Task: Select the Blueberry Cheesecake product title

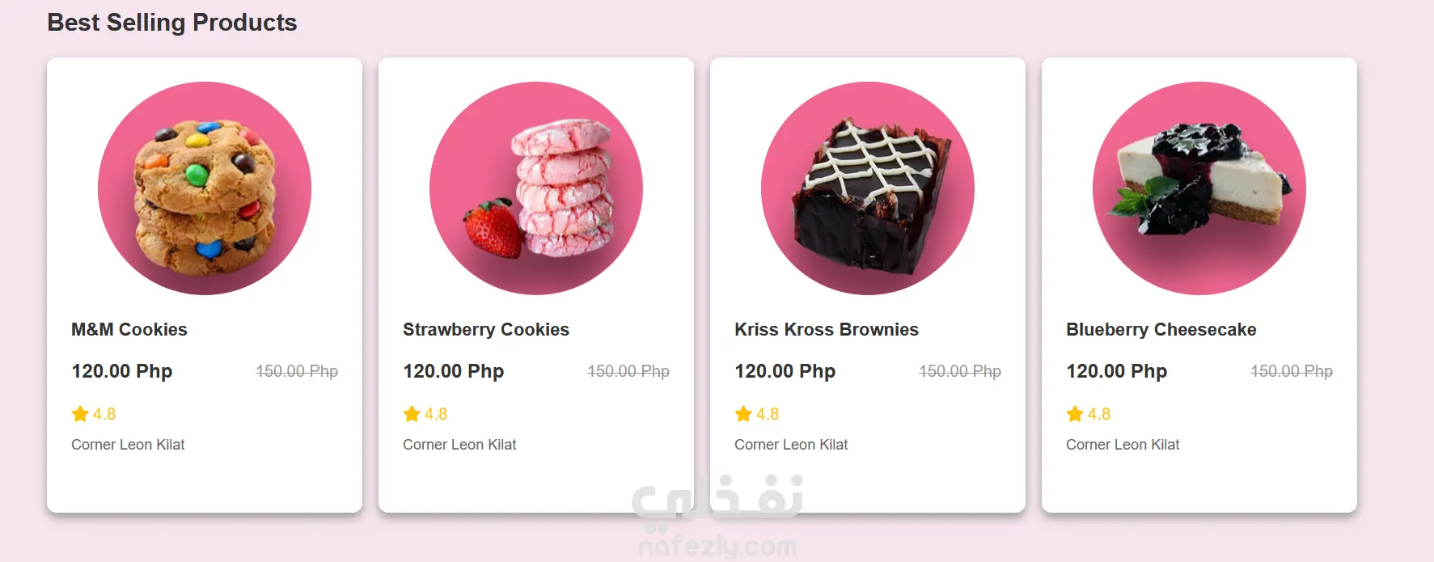Action: coord(1161,330)
